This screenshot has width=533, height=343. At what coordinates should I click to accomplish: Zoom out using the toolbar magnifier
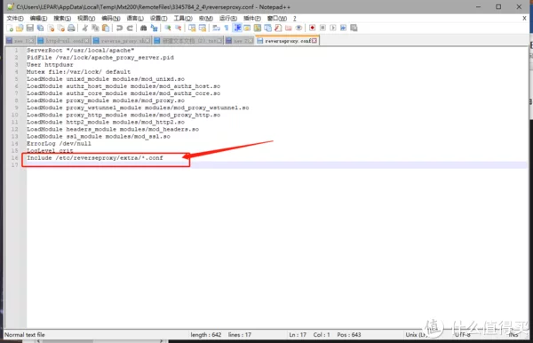click(x=179, y=28)
